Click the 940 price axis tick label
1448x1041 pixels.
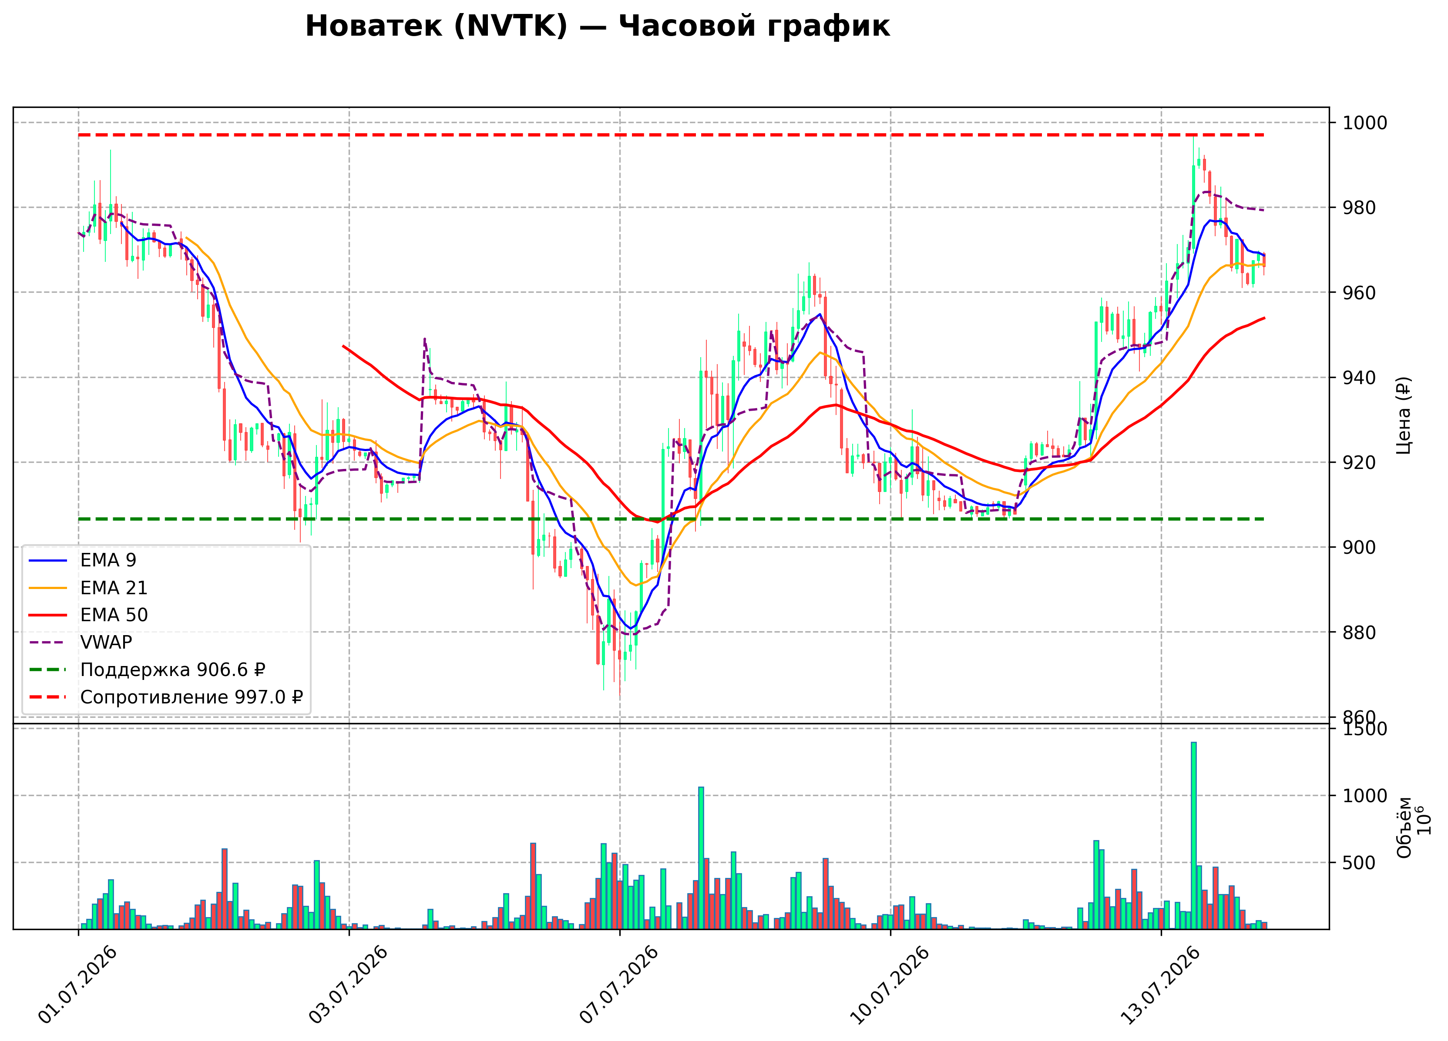(x=1359, y=378)
